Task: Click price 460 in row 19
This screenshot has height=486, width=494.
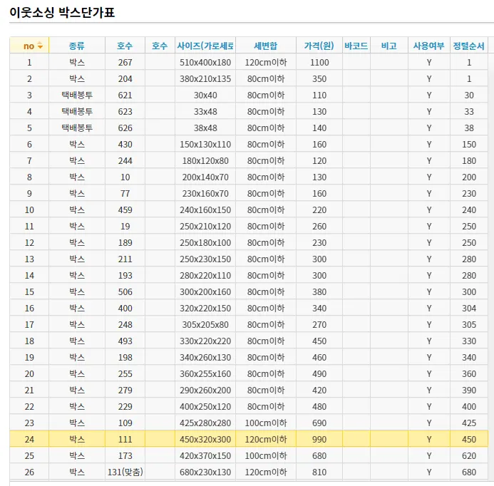Action: [x=319, y=357]
